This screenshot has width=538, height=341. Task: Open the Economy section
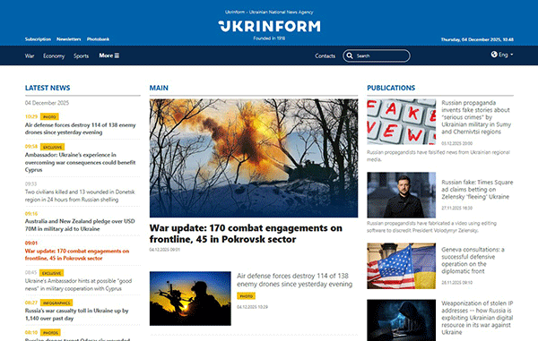click(x=54, y=55)
